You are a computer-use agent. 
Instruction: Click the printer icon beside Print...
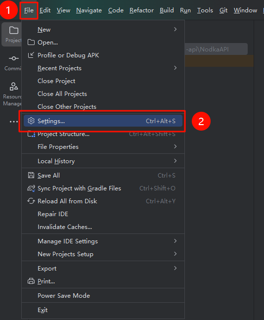click(31, 281)
